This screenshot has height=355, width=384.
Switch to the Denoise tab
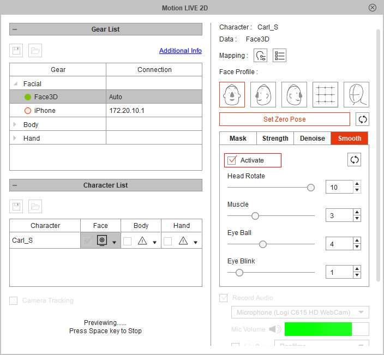[x=312, y=139]
